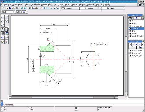Viewport: 145px width, 112px height.
Task: Click the redraw view icon
Action: tap(41, 8)
